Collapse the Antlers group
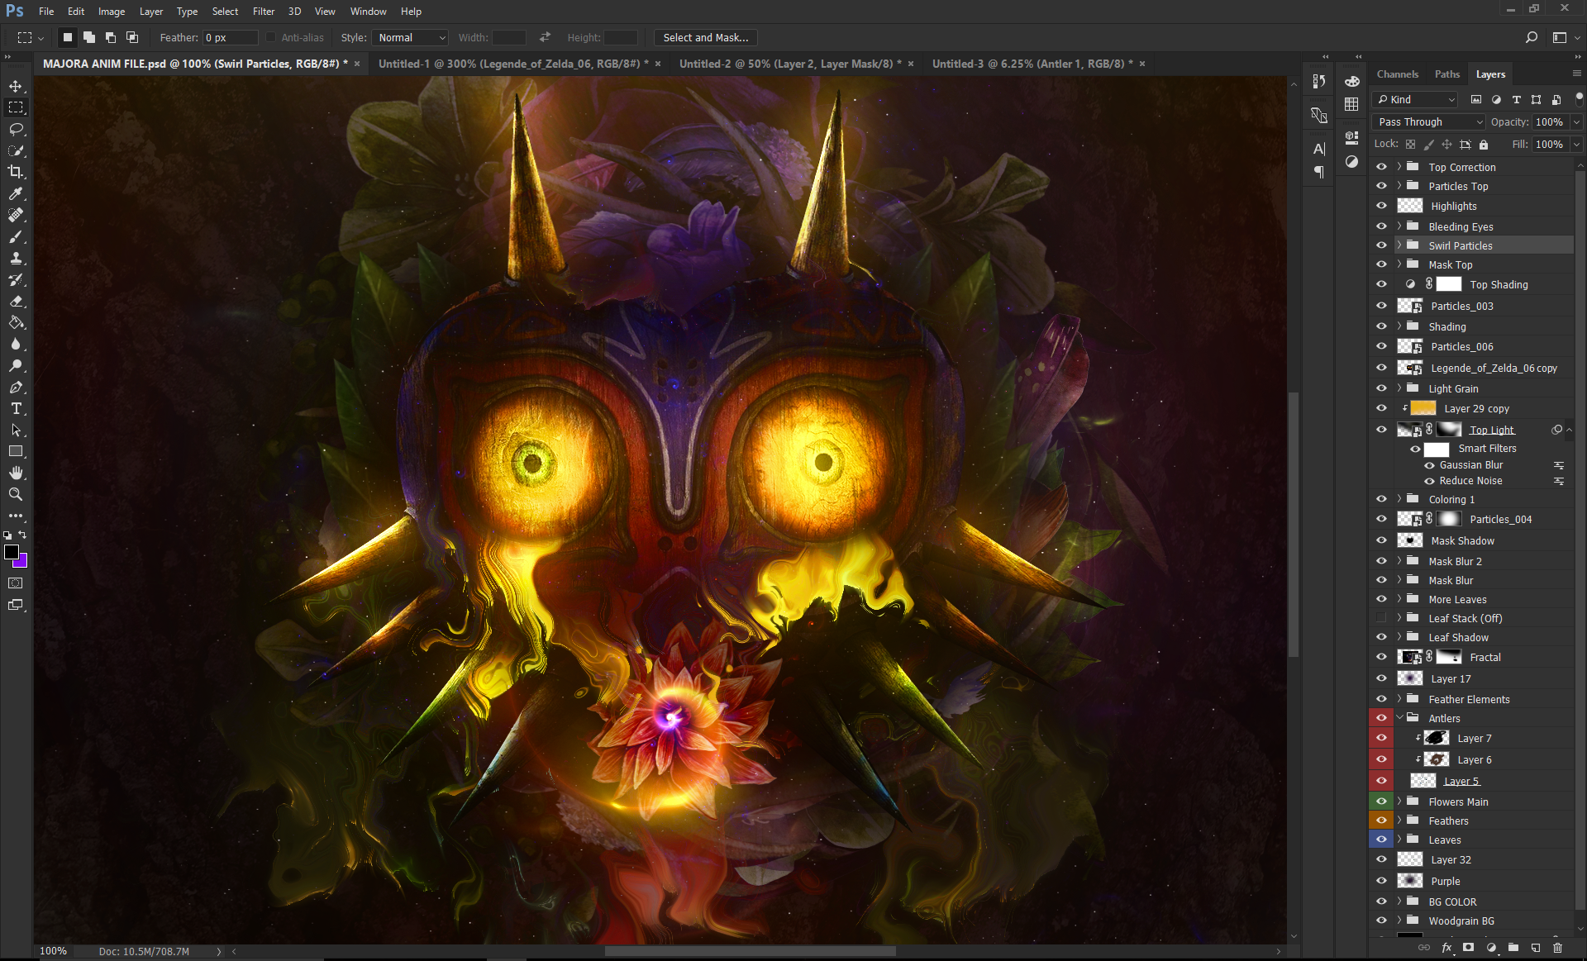The image size is (1587, 961). [1399, 718]
